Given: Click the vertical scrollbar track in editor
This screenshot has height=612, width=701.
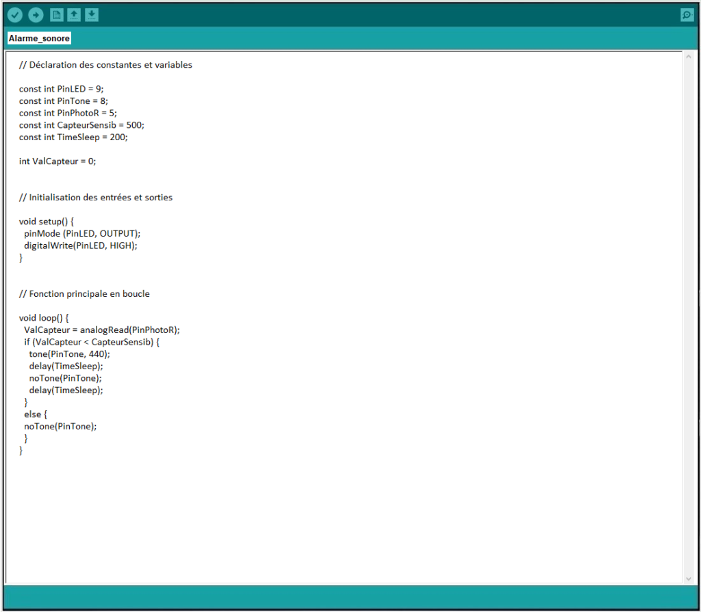Looking at the screenshot, I should point(689,315).
